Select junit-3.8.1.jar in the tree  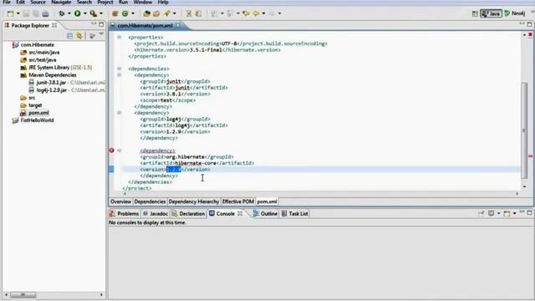[51, 83]
